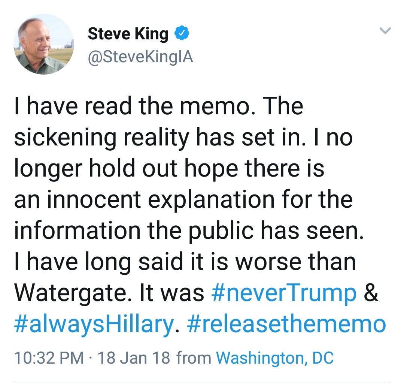
Task: Click the tweet's first line about the memo
Action: (159, 106)
